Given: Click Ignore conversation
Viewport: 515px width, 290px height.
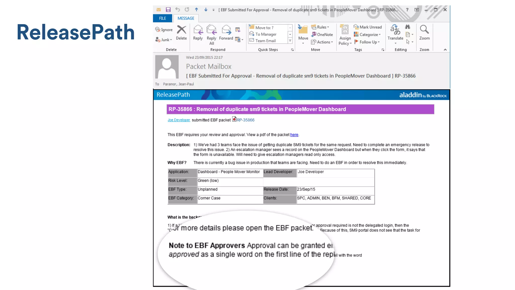Looking at the screenshot, I should 164,30.
